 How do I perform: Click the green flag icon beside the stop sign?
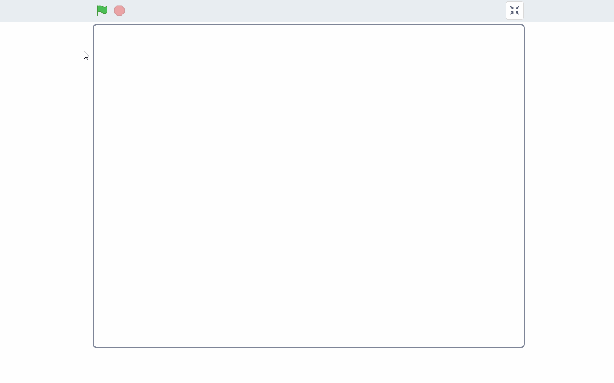102,11
